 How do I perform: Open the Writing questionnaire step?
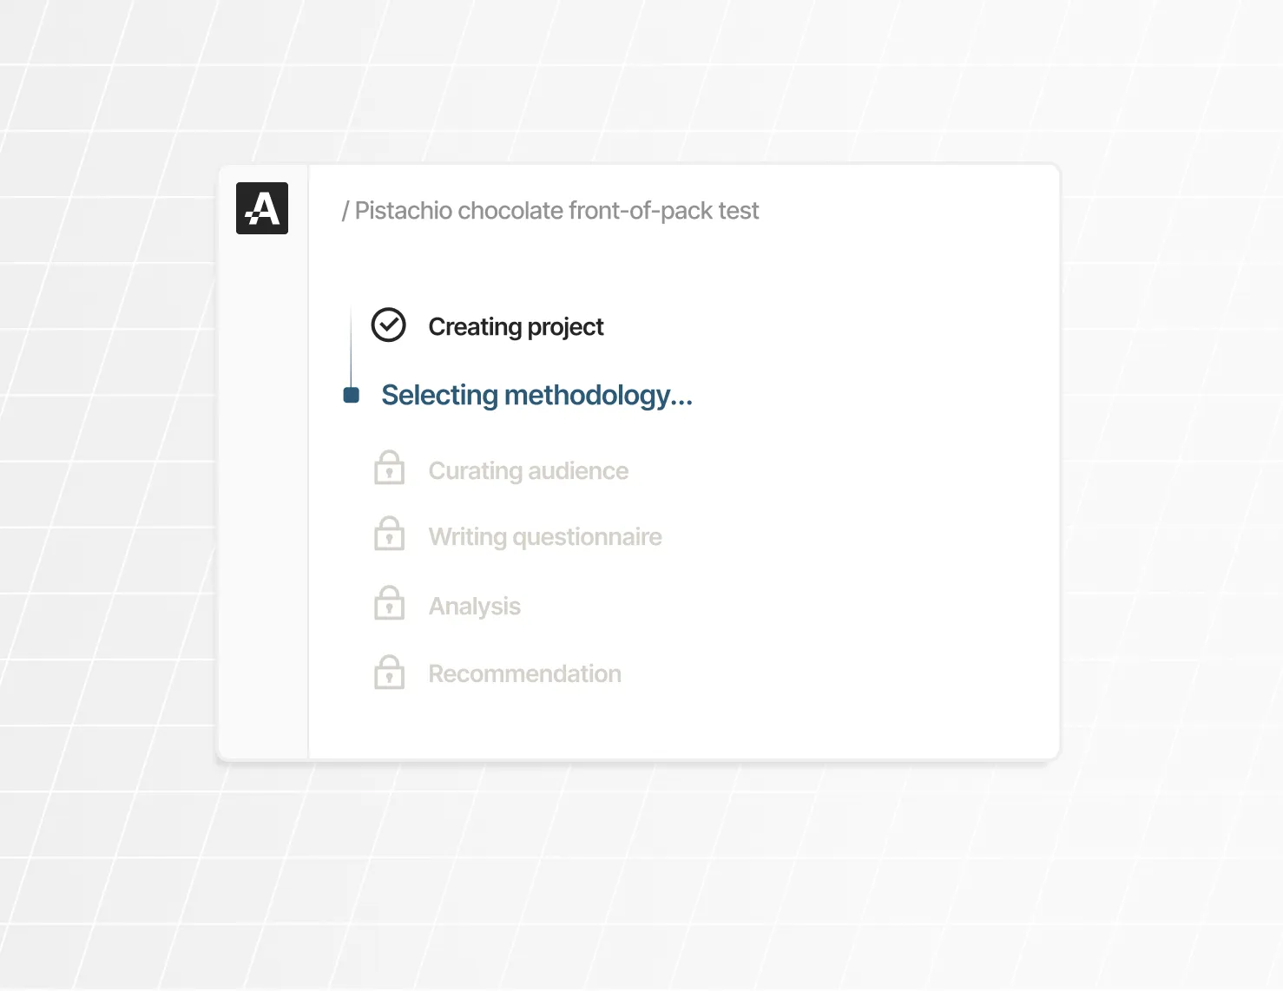click(x=545, y=537)
